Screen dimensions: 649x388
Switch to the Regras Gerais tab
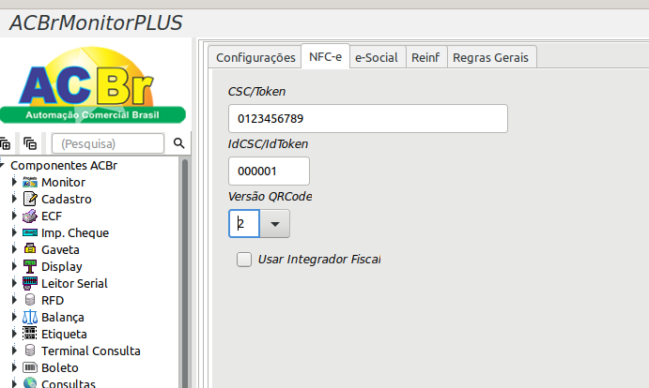coord(490,57)
